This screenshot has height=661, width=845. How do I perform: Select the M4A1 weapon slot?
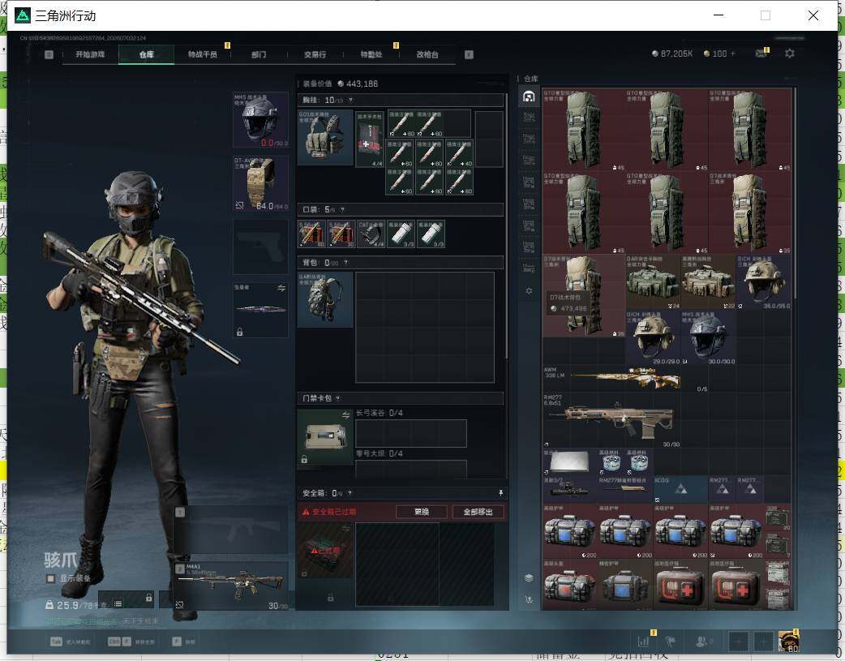click(230, 586)
